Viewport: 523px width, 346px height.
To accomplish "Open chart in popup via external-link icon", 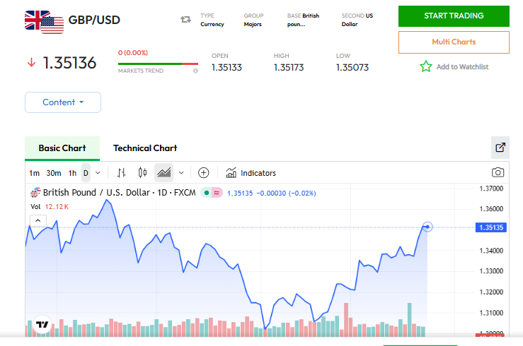I will (500, 148).
